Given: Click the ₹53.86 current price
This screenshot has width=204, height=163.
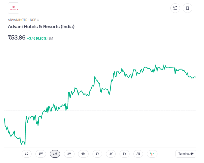Looking at the screenshot, I should point(17,38).
